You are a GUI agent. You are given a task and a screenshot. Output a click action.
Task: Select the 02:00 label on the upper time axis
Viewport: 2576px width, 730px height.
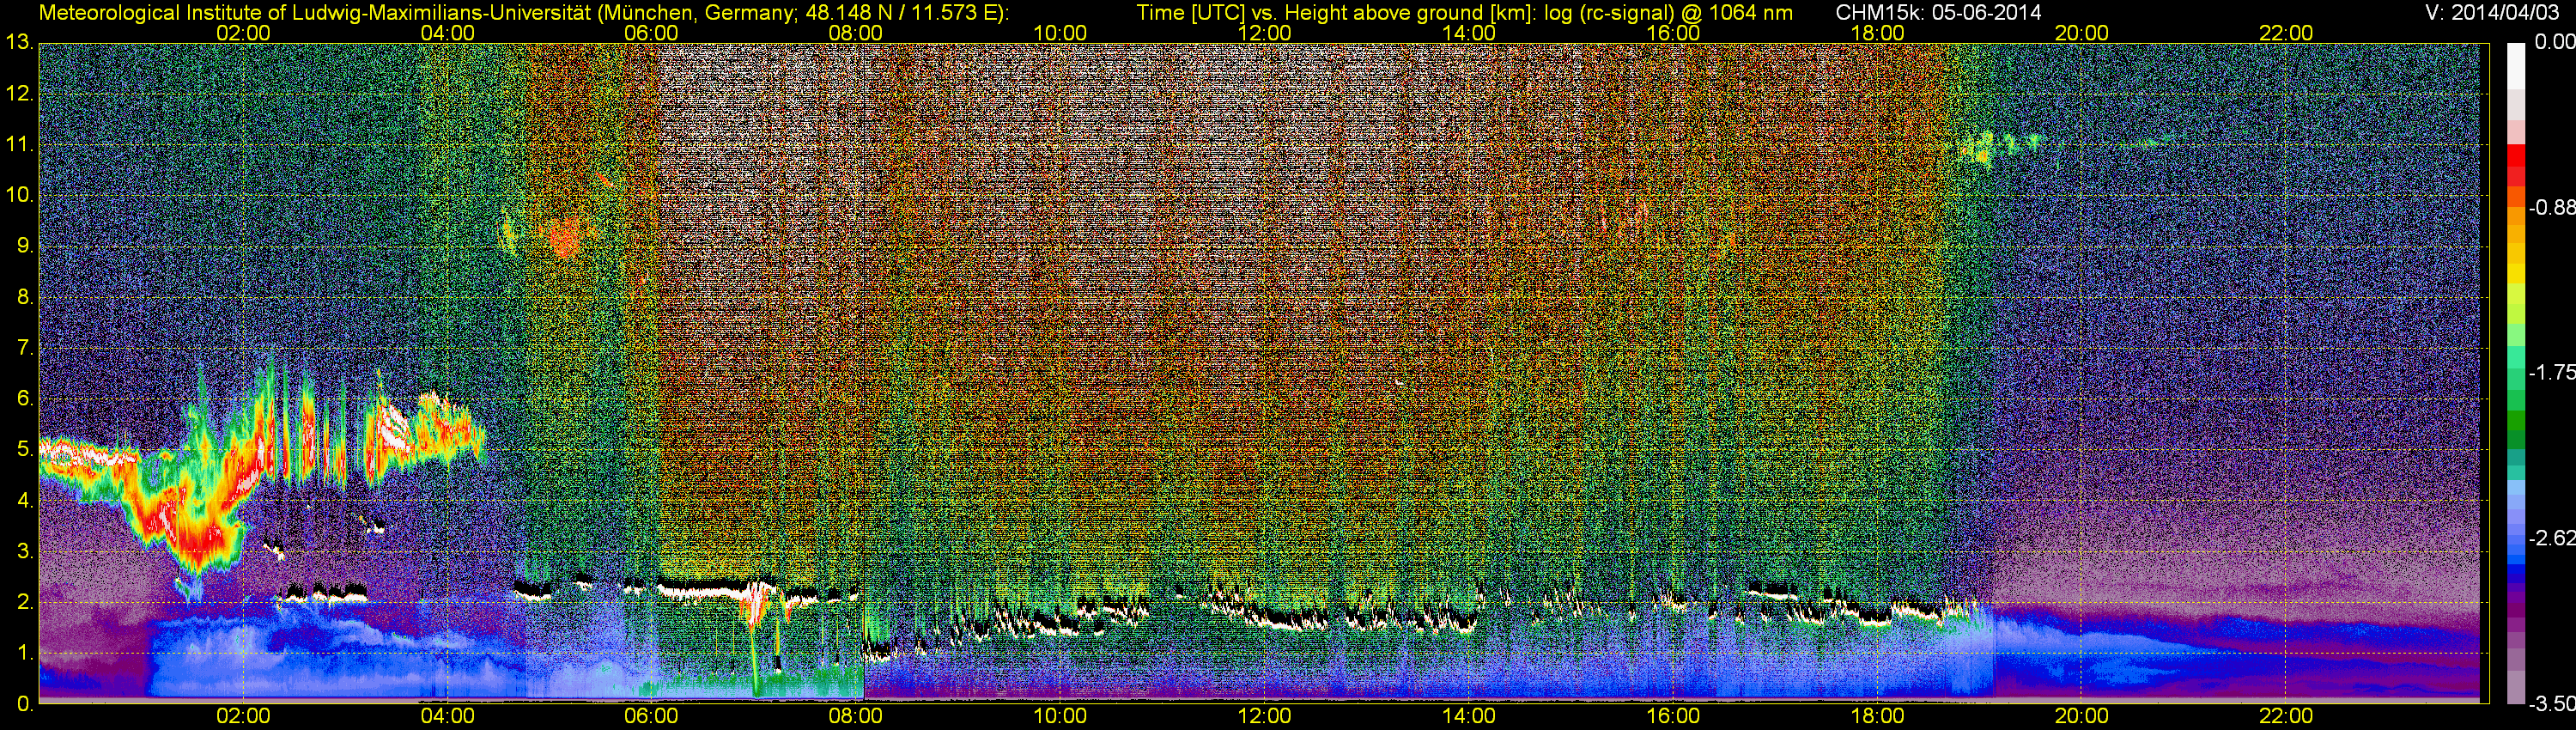point(243,33)
